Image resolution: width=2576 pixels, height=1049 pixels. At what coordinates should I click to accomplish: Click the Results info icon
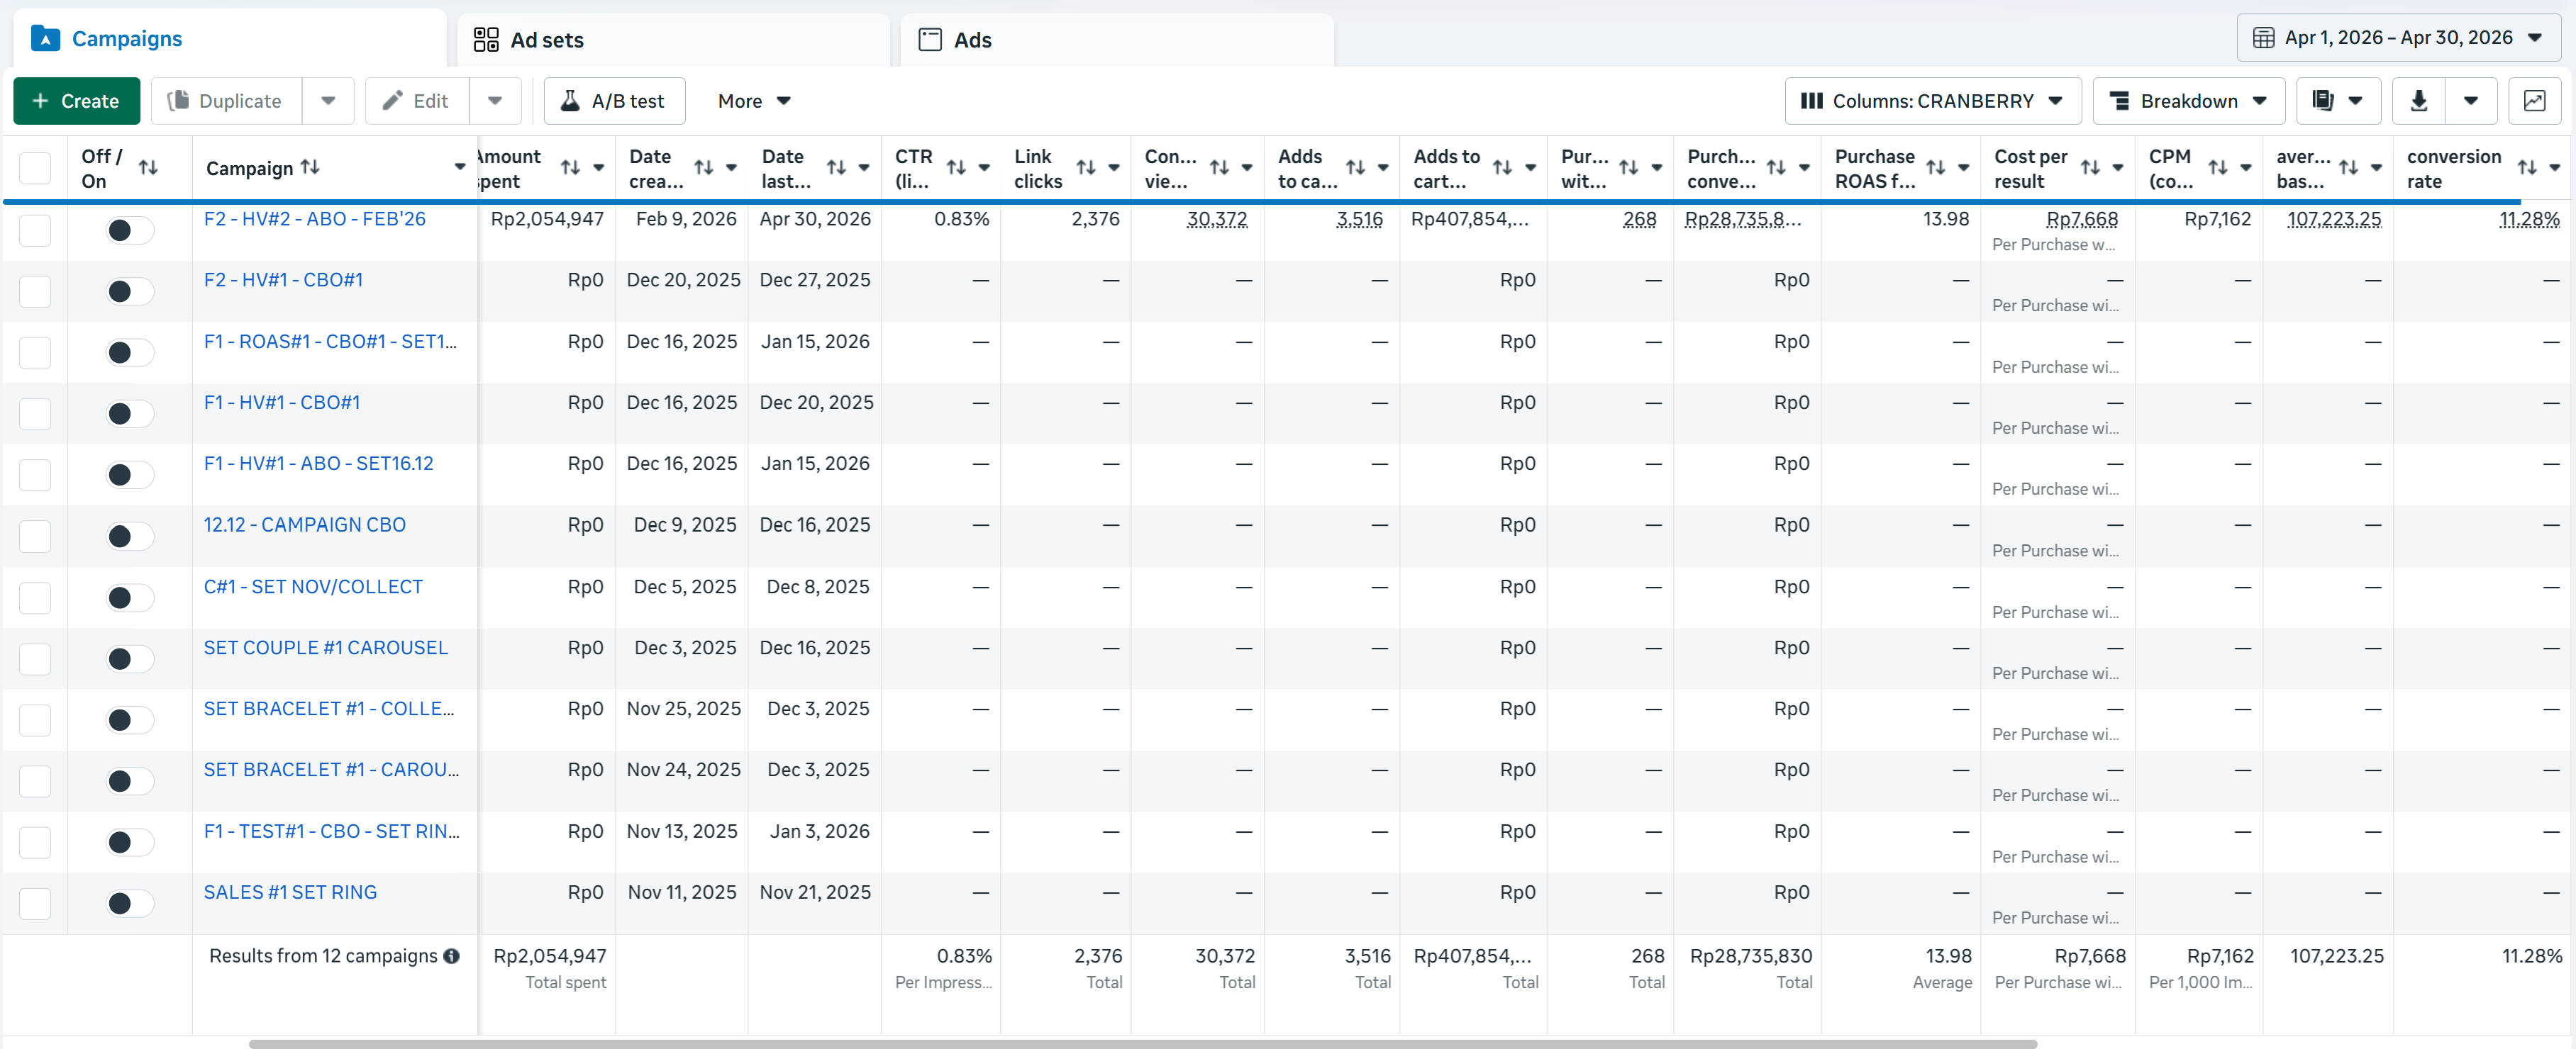(452, 956)
